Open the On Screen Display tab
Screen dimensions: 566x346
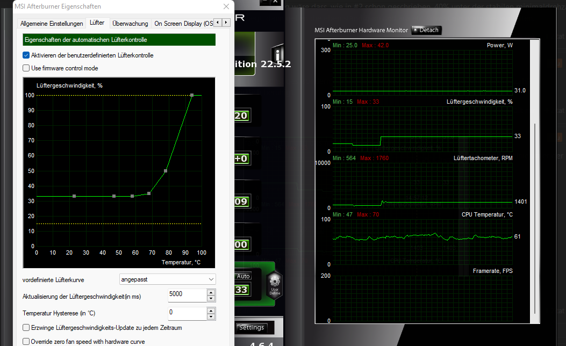pos(183,24)
